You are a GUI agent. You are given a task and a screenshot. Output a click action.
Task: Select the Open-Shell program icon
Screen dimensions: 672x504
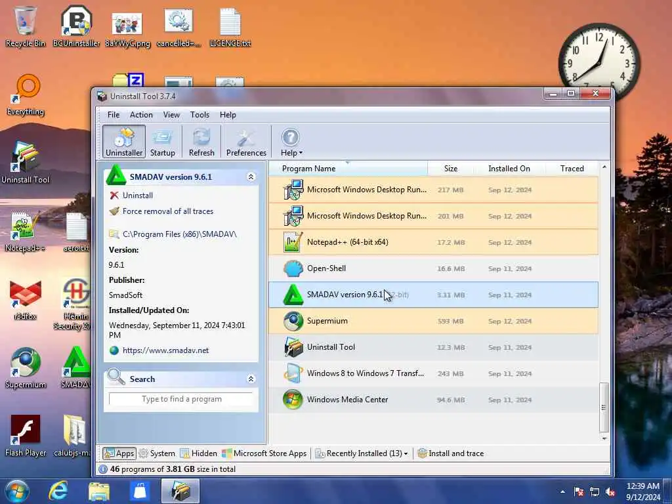click(293, 268)
